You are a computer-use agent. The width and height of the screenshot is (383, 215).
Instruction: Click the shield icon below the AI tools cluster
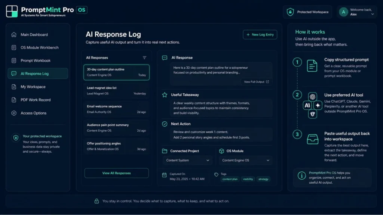click(312, 114)
